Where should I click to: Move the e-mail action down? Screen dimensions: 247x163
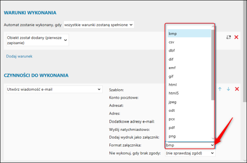point(228,89)
